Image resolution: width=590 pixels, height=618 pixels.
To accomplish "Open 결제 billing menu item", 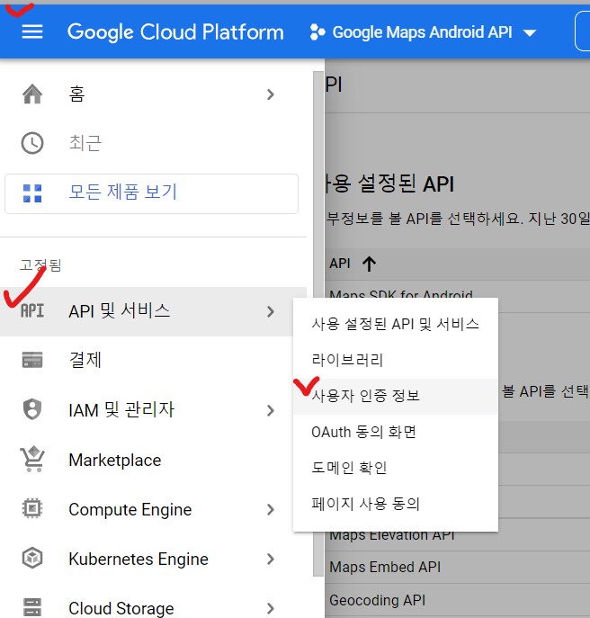I will [153, 360].
